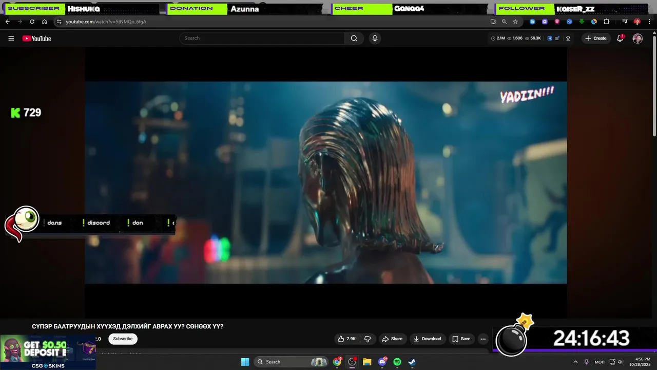The height and width of the screenshot is (370, 657).
Task: Open the green download arrow extension
Action: click(582, 22)
